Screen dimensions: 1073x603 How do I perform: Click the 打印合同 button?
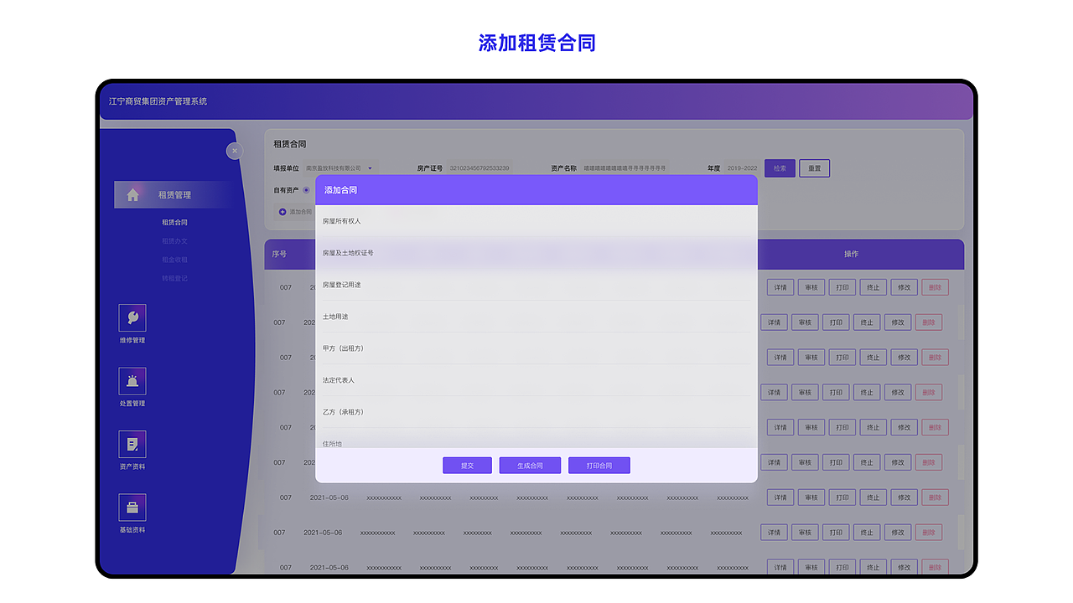pyautogui.click(x=599, y=465)
